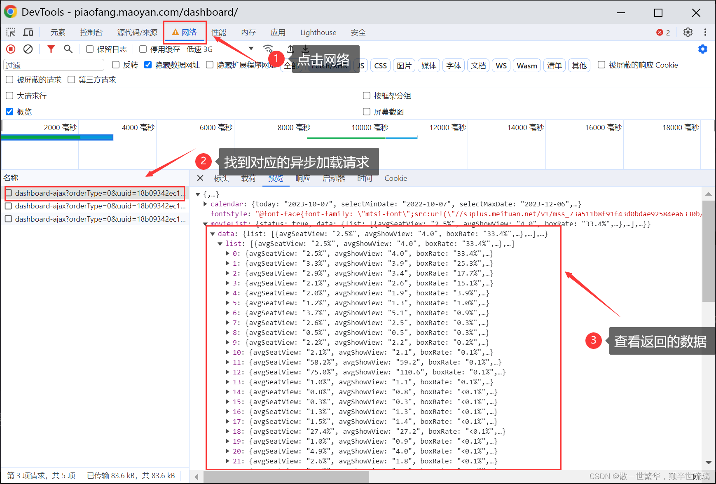Image resolution: width=716 pixels, height=484 pixels.
Task: Click the red error count badge
Action: coord(663,32)
